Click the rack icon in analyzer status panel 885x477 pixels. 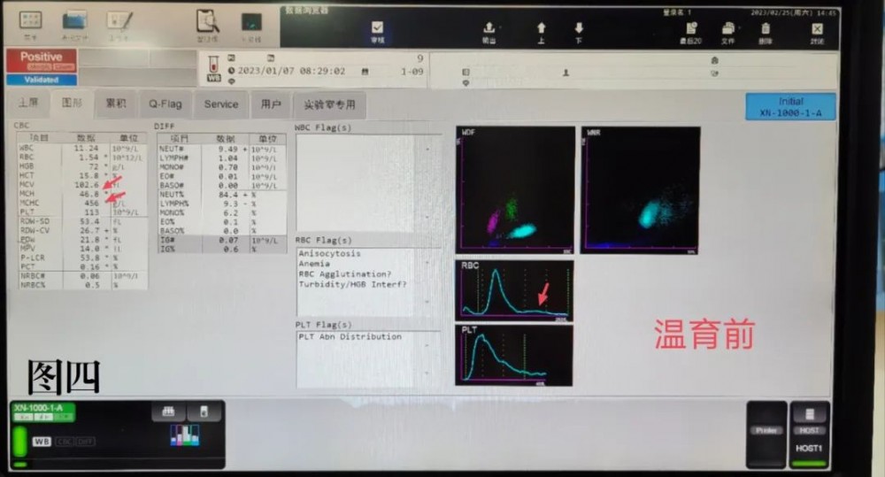168,412
